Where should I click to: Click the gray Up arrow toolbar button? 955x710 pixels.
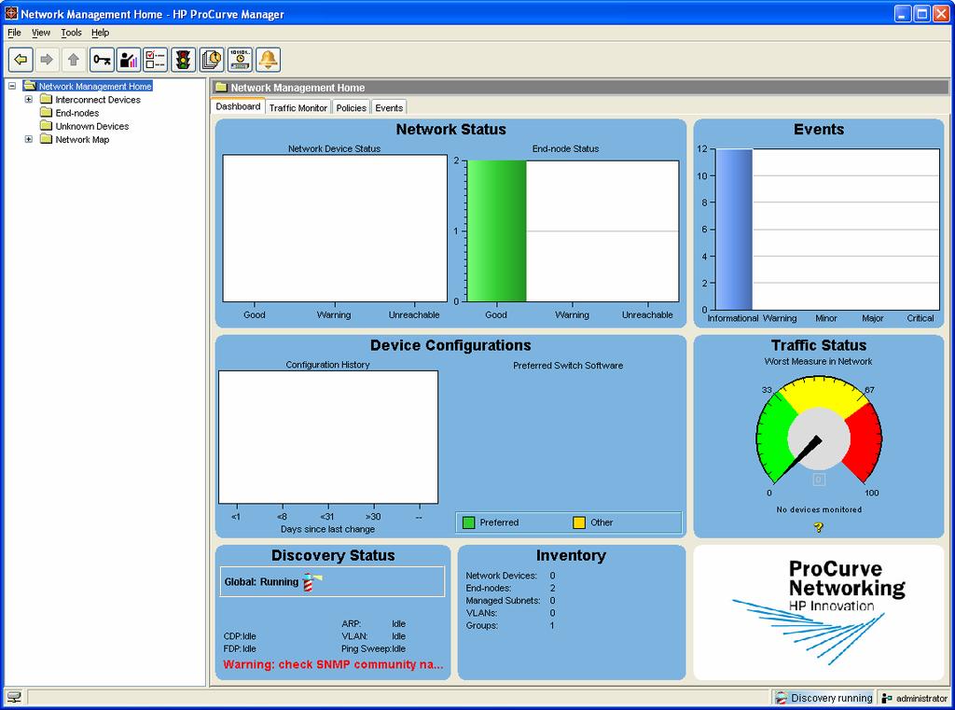(x=73, y=60)
